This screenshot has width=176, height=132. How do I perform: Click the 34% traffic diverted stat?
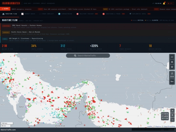click(x=34, y=46)
